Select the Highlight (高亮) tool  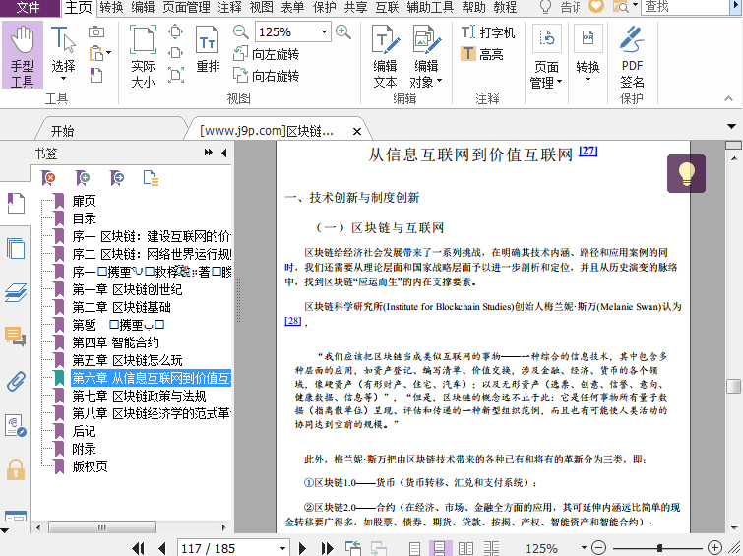point(481,54)
